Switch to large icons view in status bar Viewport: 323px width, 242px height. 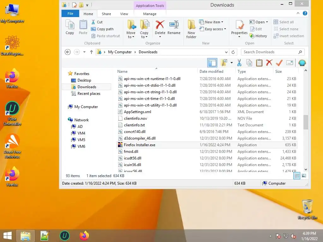coord(304,176)
